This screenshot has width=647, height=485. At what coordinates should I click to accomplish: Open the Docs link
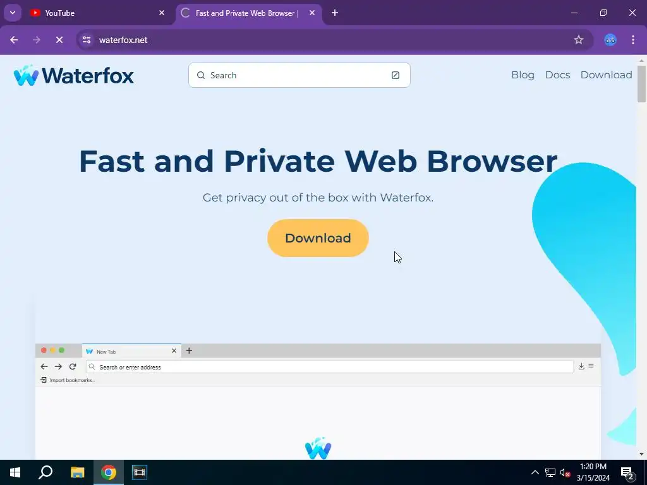click(557, 75)
